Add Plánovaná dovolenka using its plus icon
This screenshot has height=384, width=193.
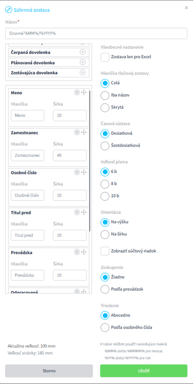pos(83,62)
